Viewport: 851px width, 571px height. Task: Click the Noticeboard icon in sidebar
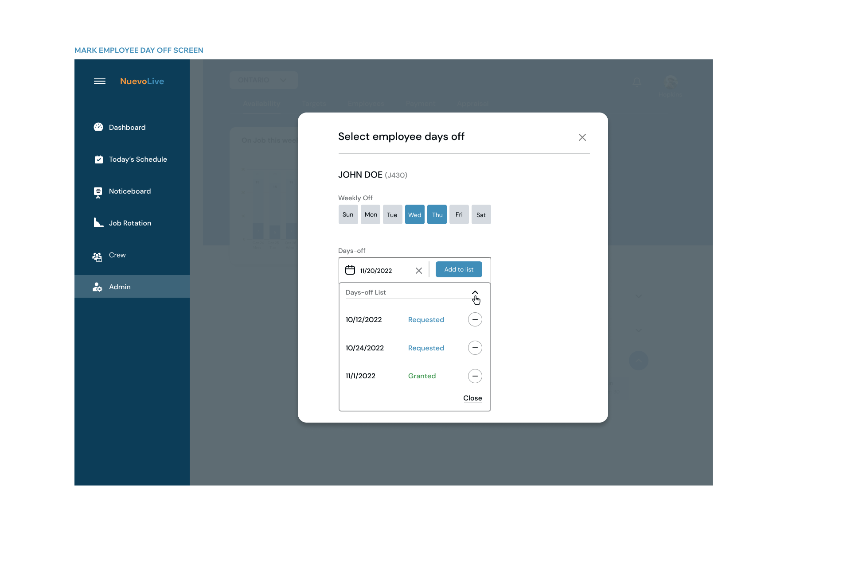(98, 192)
